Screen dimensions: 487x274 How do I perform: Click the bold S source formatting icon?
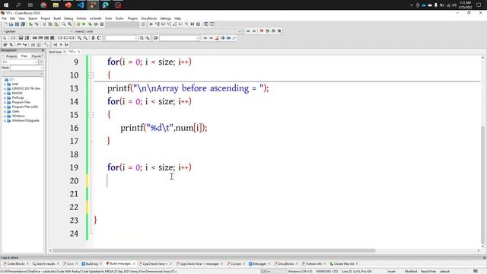click(93, 38)
